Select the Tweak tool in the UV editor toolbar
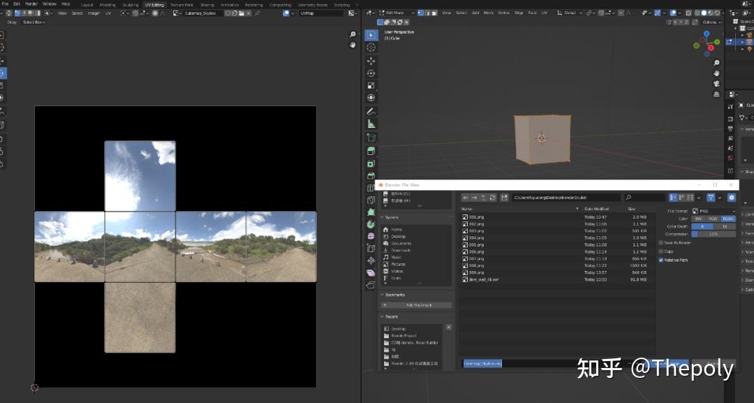Screen dimensions: 754x403 click(x=3, y=35)
